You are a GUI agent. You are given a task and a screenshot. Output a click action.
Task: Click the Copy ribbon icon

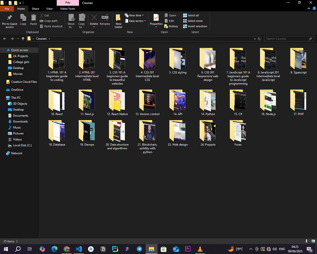click(23, 17)
